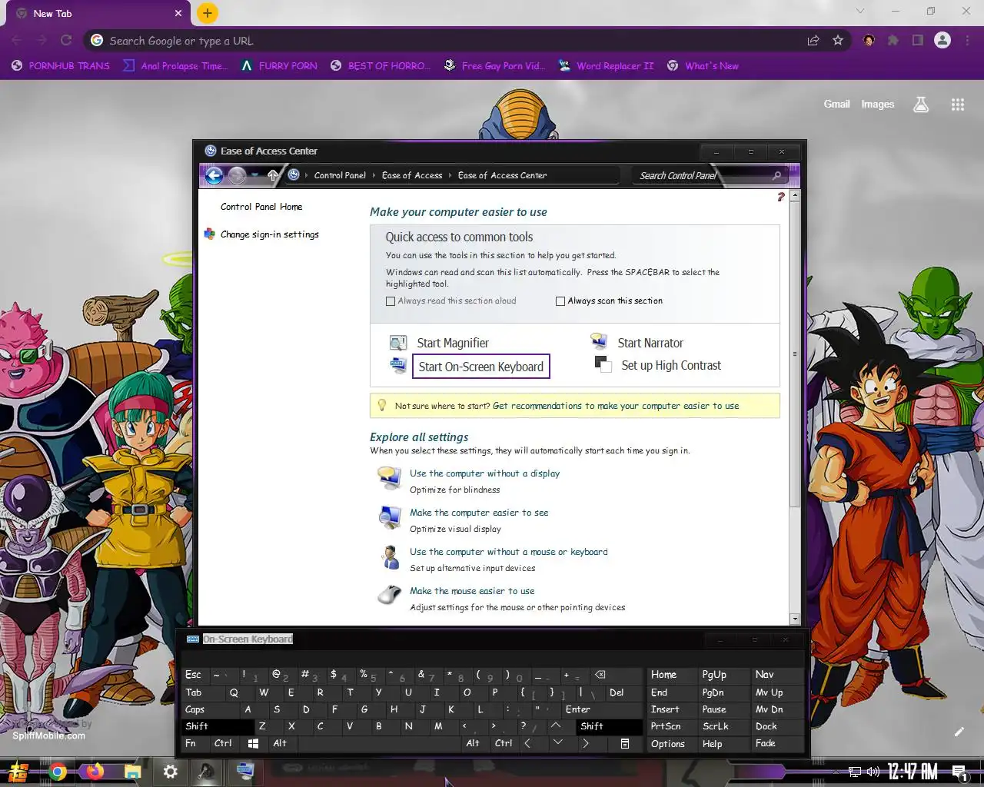The height and width of the screenshot is (787, 984).
Task: Click the On-Screen Keyboard icon in Quick access
Action: click(397, 365)
